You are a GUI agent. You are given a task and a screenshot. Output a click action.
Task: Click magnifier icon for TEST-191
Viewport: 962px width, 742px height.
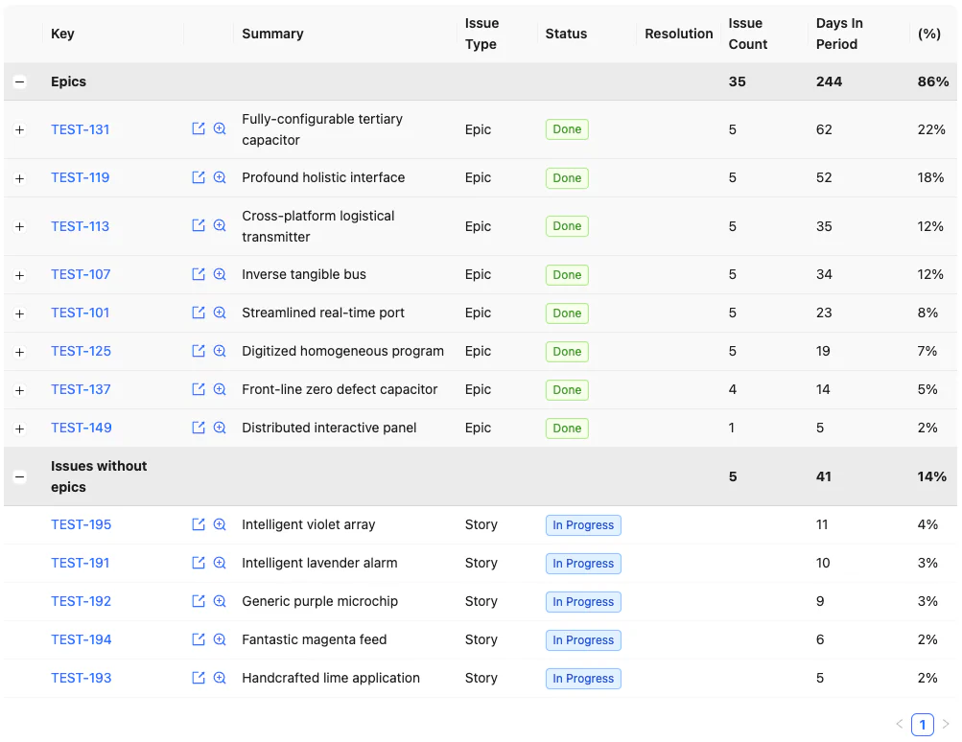click(x=220, y=563)
